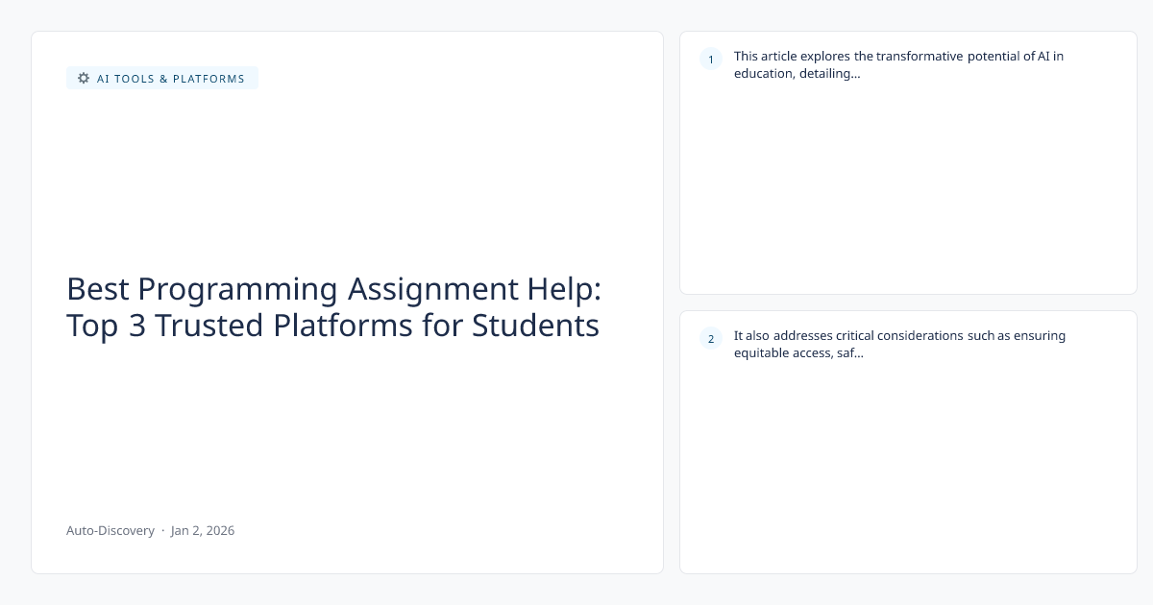
Task: Click the word 'transformative' in the first summary
Action: point(920,56)
